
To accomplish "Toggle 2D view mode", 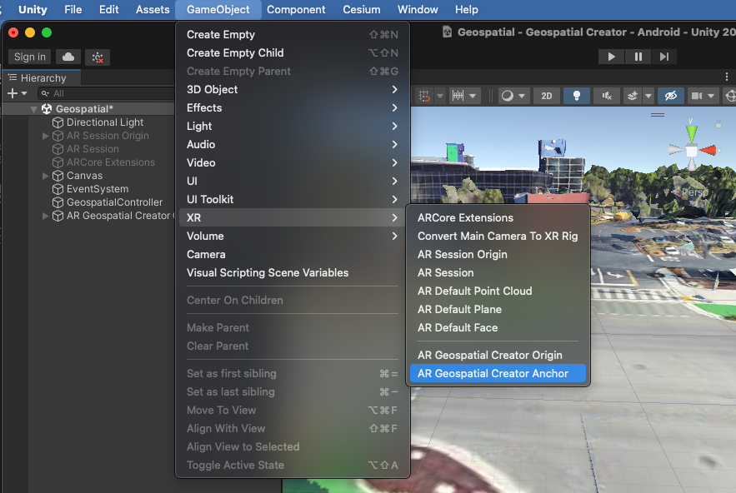I will pos(546,96).
